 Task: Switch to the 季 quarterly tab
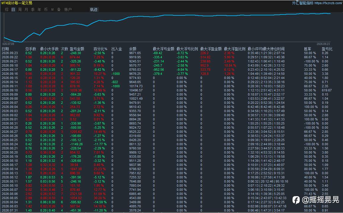click(33, 9)
